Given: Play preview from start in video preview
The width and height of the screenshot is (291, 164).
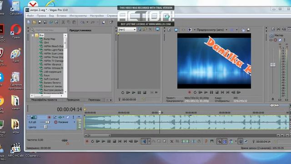Looking at the screenshot, I should 201,92.
